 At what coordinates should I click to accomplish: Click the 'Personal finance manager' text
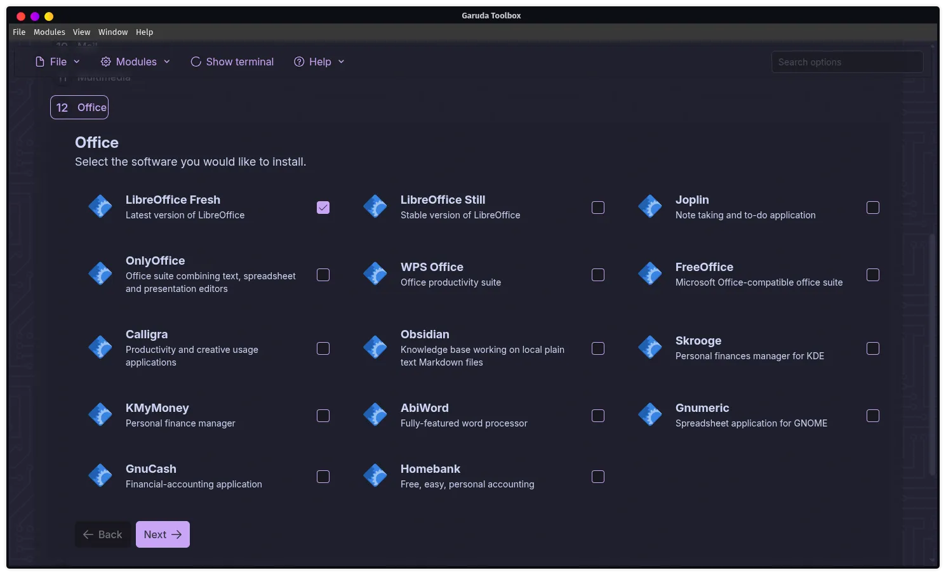[180, 423]
